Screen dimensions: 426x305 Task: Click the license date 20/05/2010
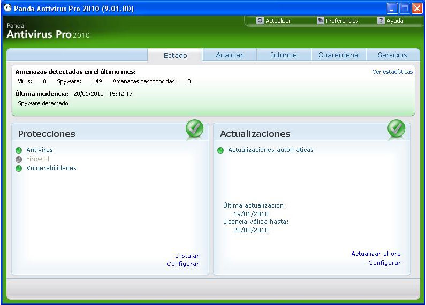point(251,230)
